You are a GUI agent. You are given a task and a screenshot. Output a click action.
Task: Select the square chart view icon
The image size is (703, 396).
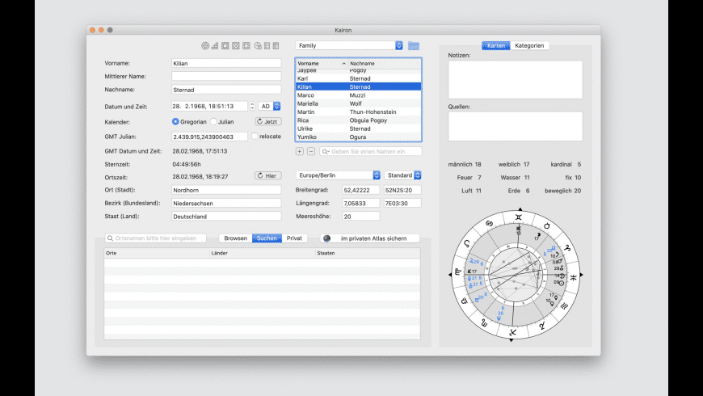pyautogui.click(x=225, y=46)
